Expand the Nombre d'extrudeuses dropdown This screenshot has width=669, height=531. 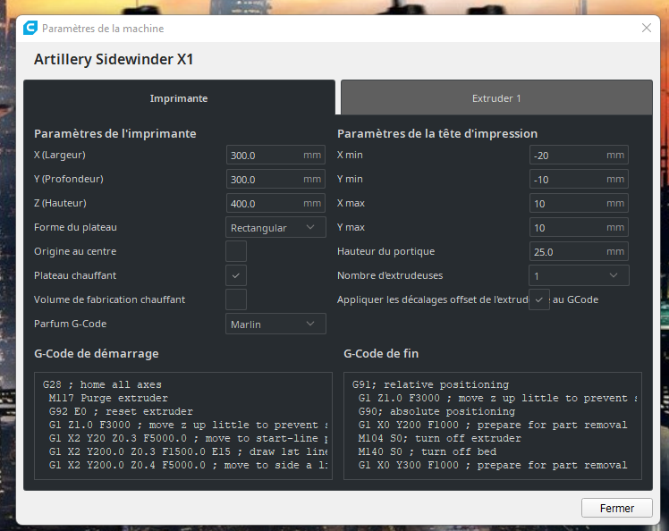click(x=579, y=275)
